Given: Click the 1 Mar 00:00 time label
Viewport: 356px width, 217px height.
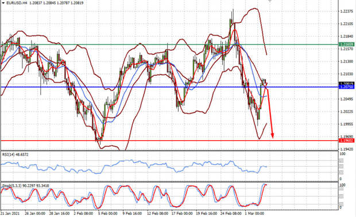Looking at the screenshot, I should [254, 213].
